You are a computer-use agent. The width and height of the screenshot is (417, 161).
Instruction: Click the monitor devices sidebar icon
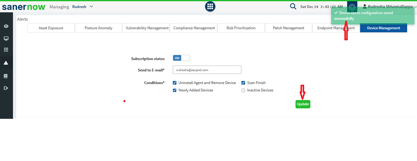coord(6,38)
